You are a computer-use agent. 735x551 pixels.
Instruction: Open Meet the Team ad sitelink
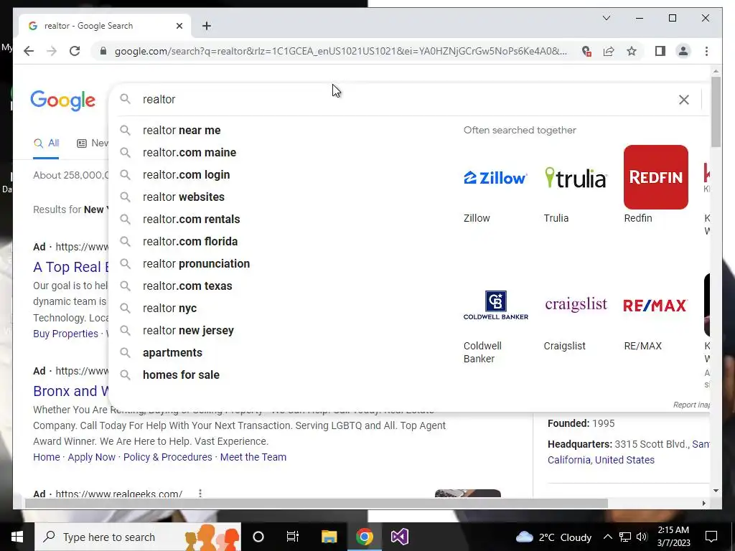[x=253, y=457]
